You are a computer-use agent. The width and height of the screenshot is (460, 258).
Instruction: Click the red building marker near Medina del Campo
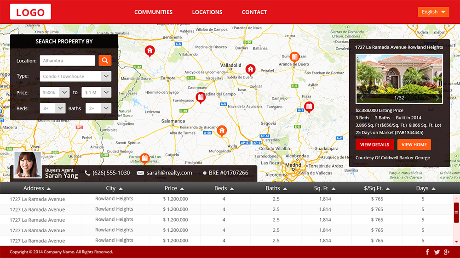[201, 97]
